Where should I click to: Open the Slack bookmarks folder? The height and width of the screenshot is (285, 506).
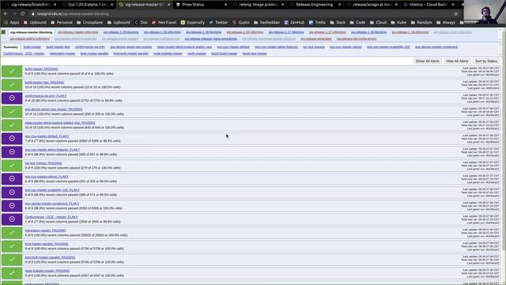(338, 22)
